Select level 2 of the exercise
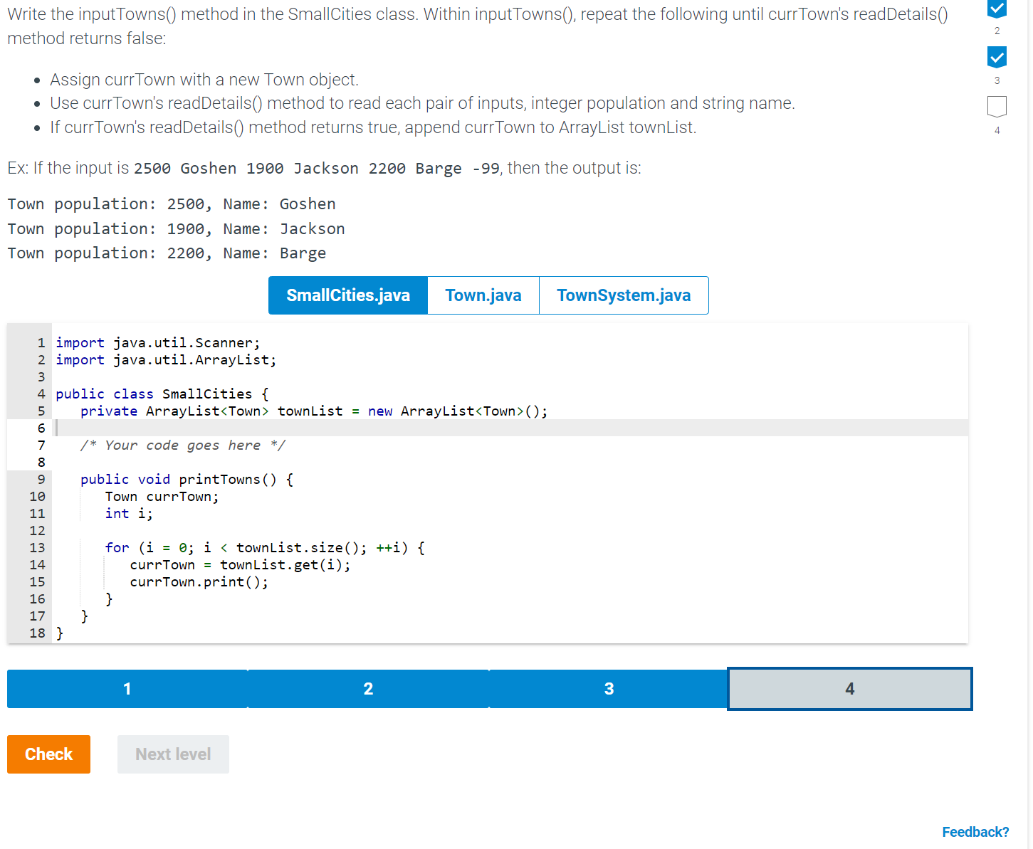This screenshot has height=849, width=1033. pos(368,688)
